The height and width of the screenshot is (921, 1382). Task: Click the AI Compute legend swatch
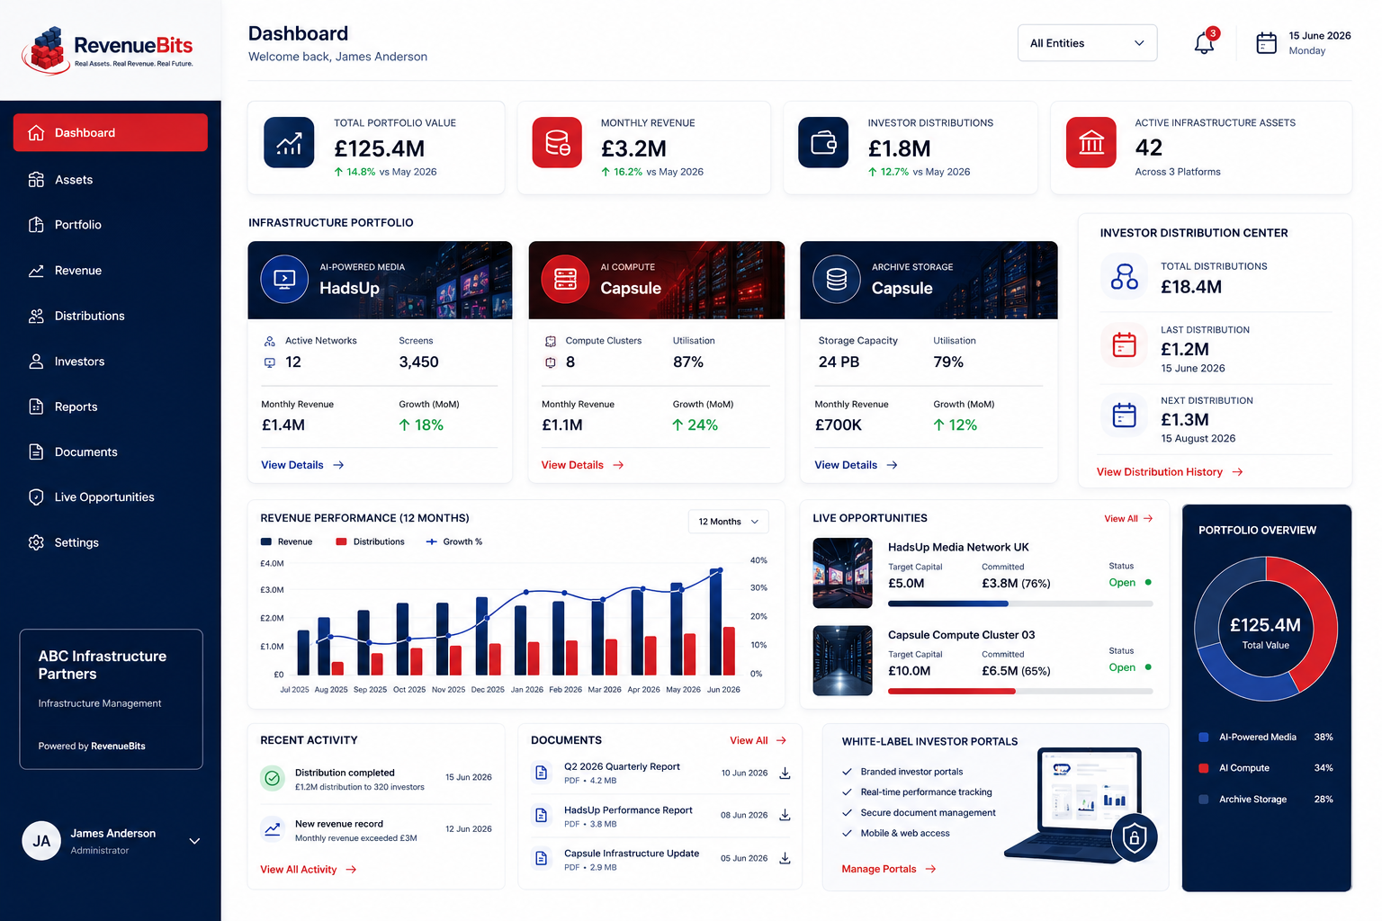1204,768
